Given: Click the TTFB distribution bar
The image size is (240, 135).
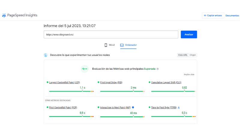Looking at the screenshot, I should [173, 117].
